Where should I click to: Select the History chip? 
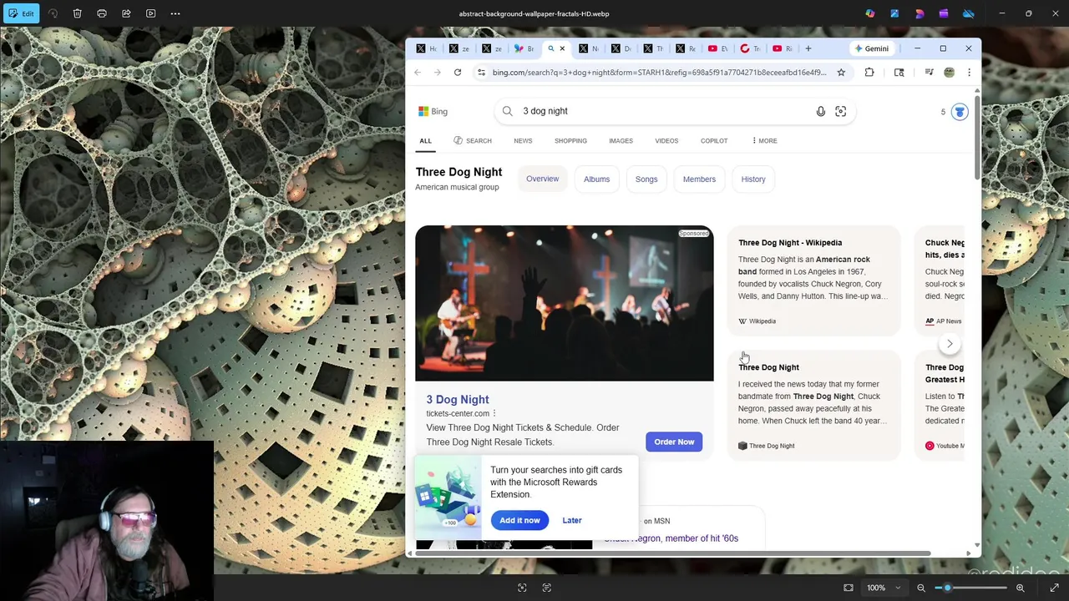[x=753, y=179]
